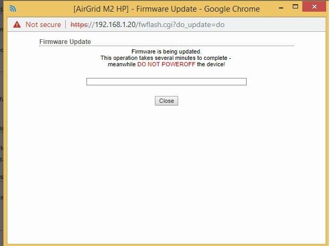Click the red Not secure warning triangle
The width and height of the screenshot is (332, 246).
[17, 24]
